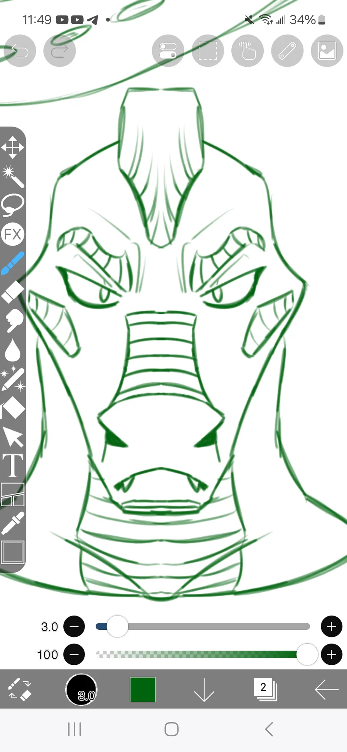The height and width of the screenshot is (752, 347).
Task: Open brush settings showing 3.0
Action: click(81, 690)
